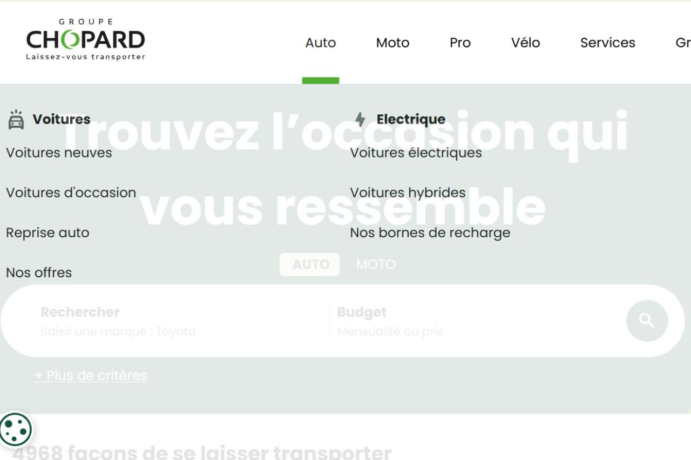Image resolution: width=691 pixels, height=460 pixels.
Task: Click the Auto navigation tab
Action: point(320,43)
